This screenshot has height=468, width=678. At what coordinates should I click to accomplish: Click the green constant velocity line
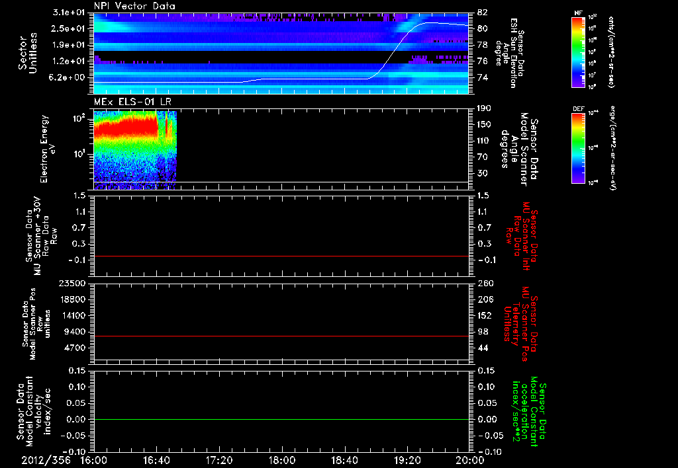pos(281,419)
